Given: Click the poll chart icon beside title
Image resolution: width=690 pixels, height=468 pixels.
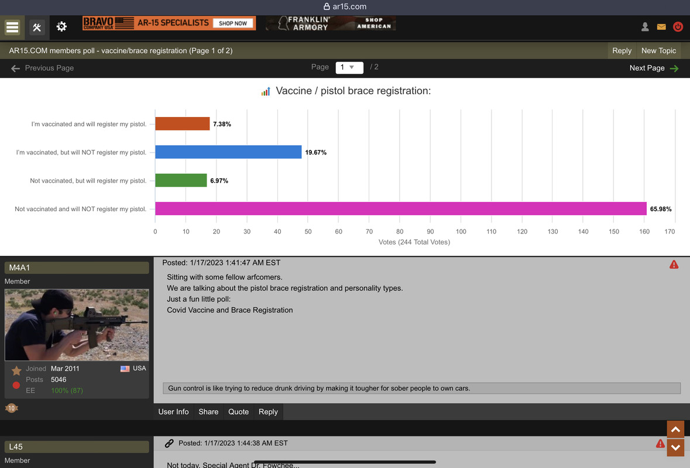Looking at the screenshot, I should coord(265,91).
